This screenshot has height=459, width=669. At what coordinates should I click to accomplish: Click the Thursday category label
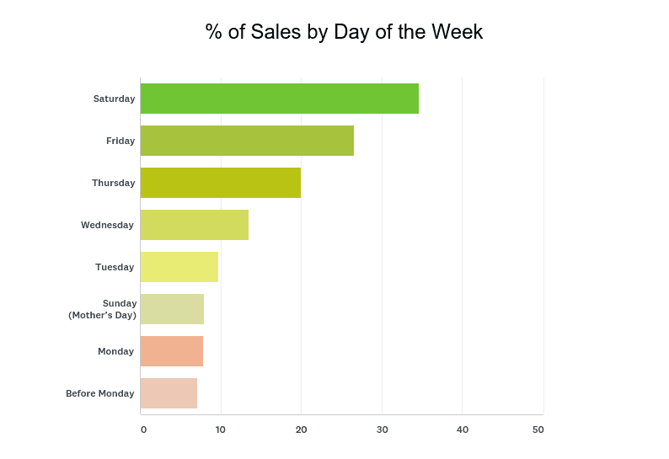click(x=113, y=183)
